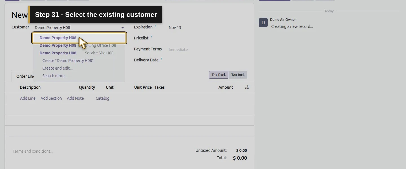This screenshot has width=406, height=169.
Task: Click Terms and conditions text area
Action: pyautogui.click(x=33, y=151)
